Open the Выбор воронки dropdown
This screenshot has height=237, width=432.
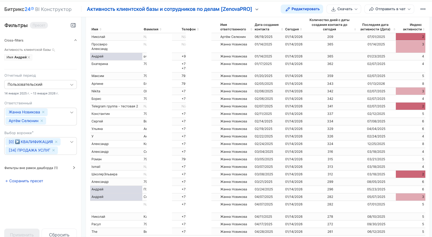(72, 142)
